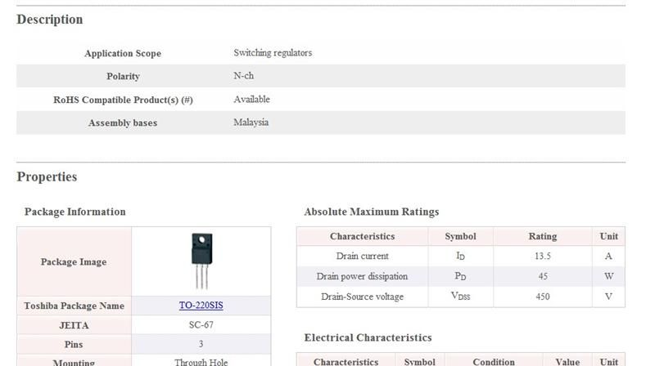Click the transistor package image
The height and width of the screenshot is (366, 655).
(201, 261)
